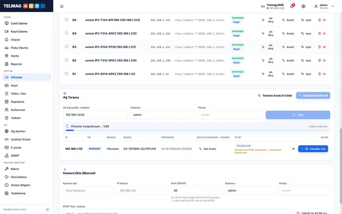342x214 pixels.
Task: Start 3dk Analiz for Hikvision device
Action: [207, 149]
